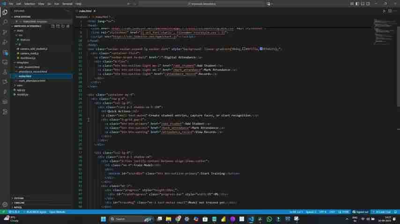Open the Source Control view

[x=5, y=32]
